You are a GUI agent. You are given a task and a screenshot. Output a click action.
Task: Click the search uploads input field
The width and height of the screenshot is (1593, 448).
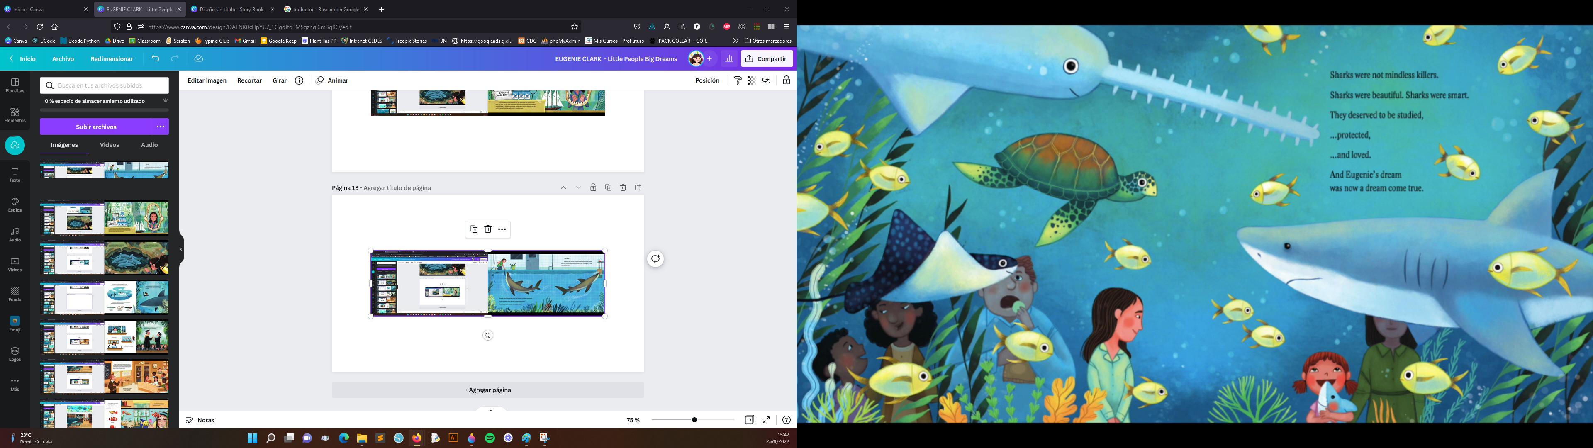pos(105,85)
